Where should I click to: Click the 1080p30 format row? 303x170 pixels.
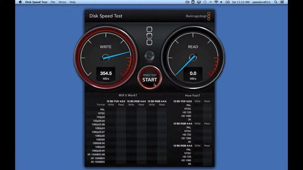tap(100, 136)
